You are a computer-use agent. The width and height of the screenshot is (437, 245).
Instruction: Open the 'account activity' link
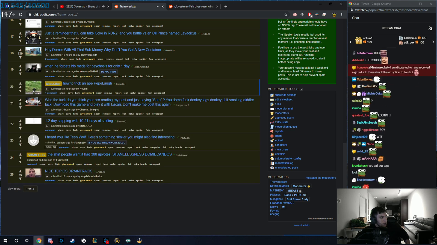[x=302, y=225]
